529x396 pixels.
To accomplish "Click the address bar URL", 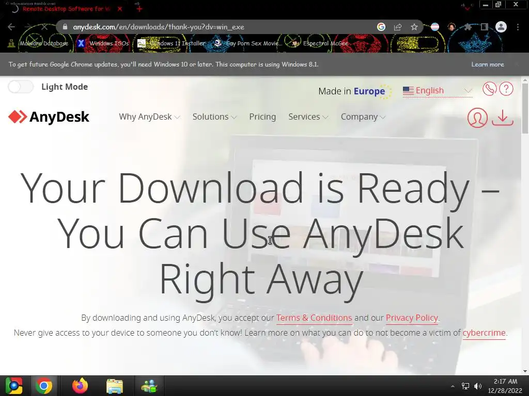I will 159,27.
